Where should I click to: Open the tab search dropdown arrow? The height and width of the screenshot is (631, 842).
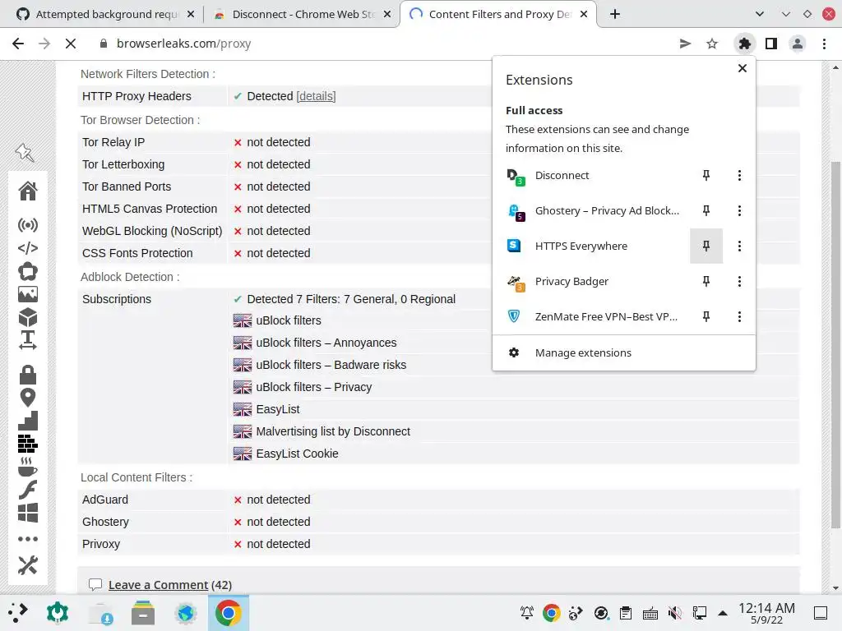[760, 14]
